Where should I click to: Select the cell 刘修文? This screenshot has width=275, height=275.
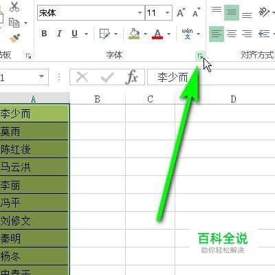pyautogui.click(x=34, y=221)
